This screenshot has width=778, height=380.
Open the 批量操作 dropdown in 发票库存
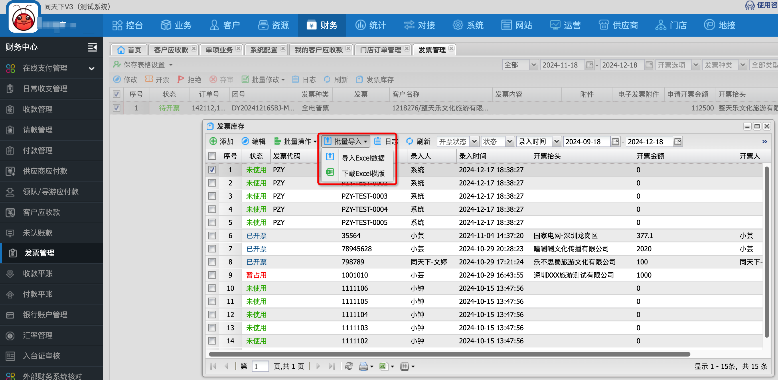[295, 141]
